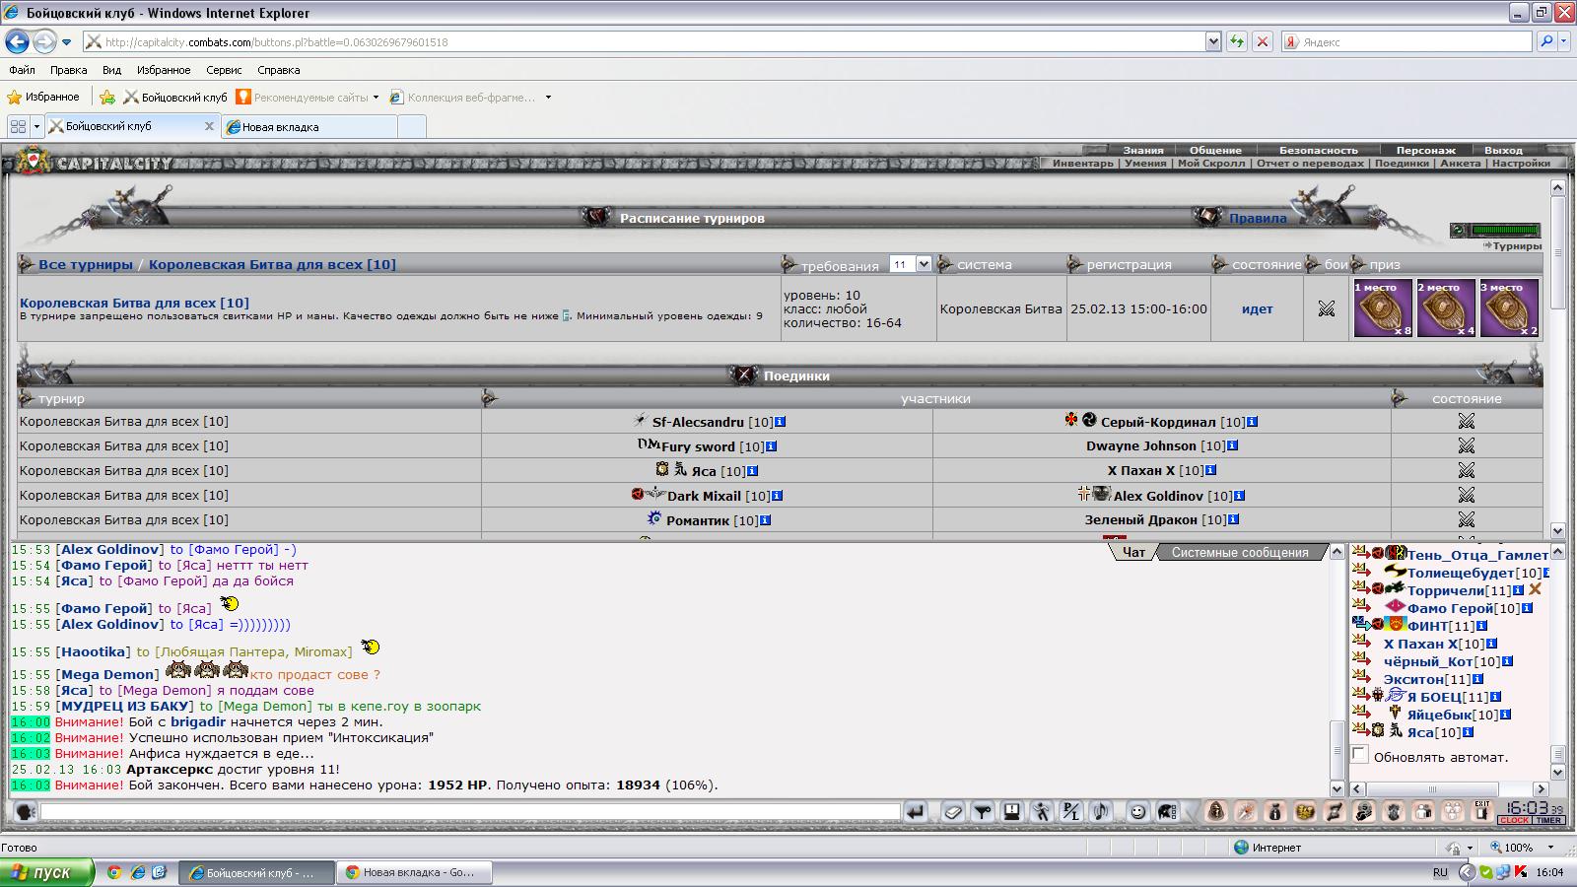This screenshot has height=887, width=1577.
Task: Click the info bag icon in bottom bar
Action: click(x=1275, y=811)
